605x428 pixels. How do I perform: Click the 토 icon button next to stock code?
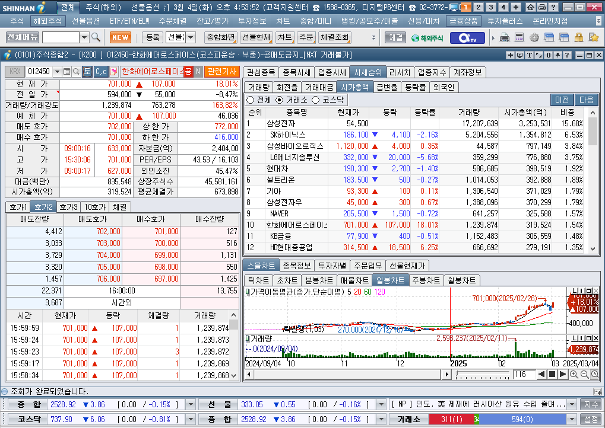coord(87,71)
